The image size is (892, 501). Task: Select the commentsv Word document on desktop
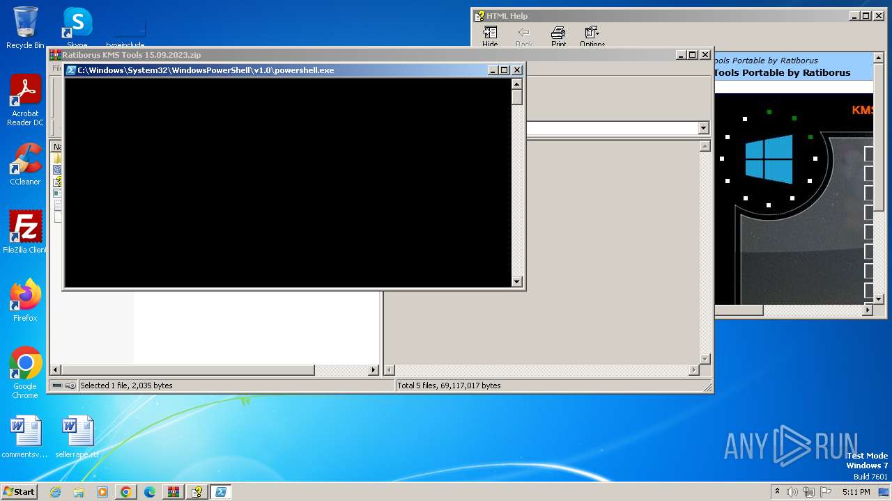click(25, 437)
